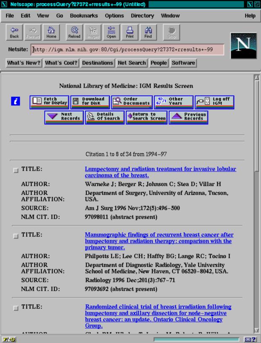Click citation ID 97098011 text
This screenshot has width=261, height=343.
click(x=97, y=217)
